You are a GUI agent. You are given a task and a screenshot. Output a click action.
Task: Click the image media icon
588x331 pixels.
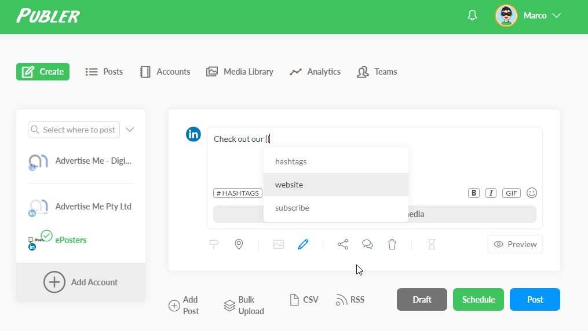point(279,245)
